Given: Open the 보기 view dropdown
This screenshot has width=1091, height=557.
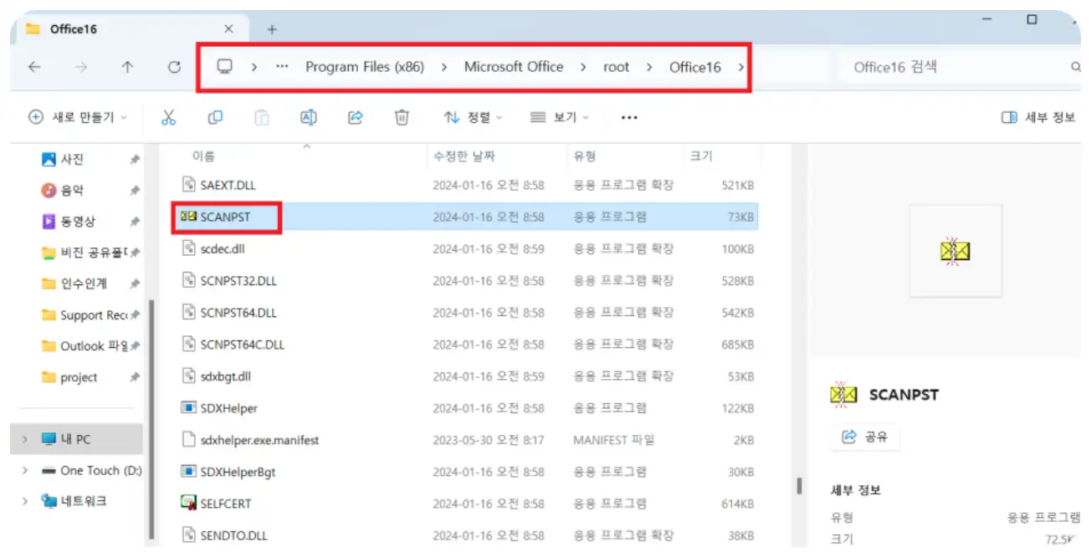Looking at the screenshot, I should pos(560,118).
